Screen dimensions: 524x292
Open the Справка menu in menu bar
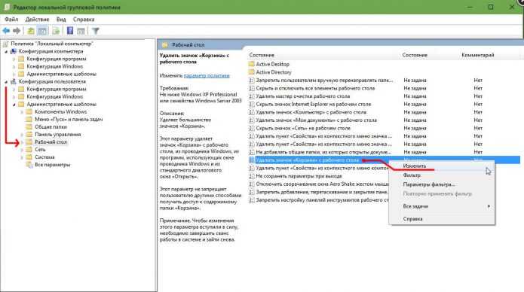[84, 20]
